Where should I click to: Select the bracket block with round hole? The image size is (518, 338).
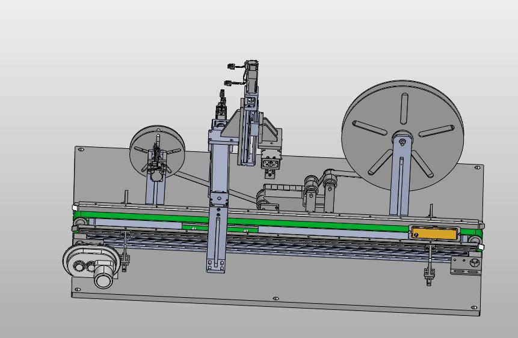click(x=466, y=265)
